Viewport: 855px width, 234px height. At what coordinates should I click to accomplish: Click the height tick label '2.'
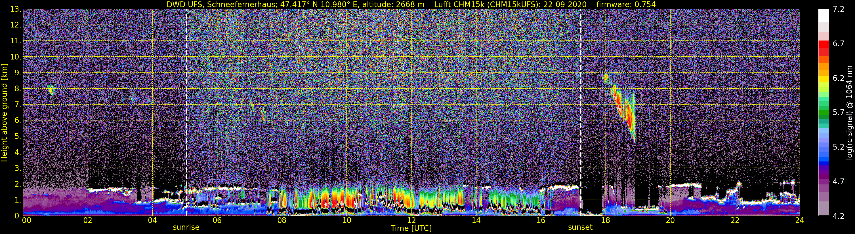[18, 184]
